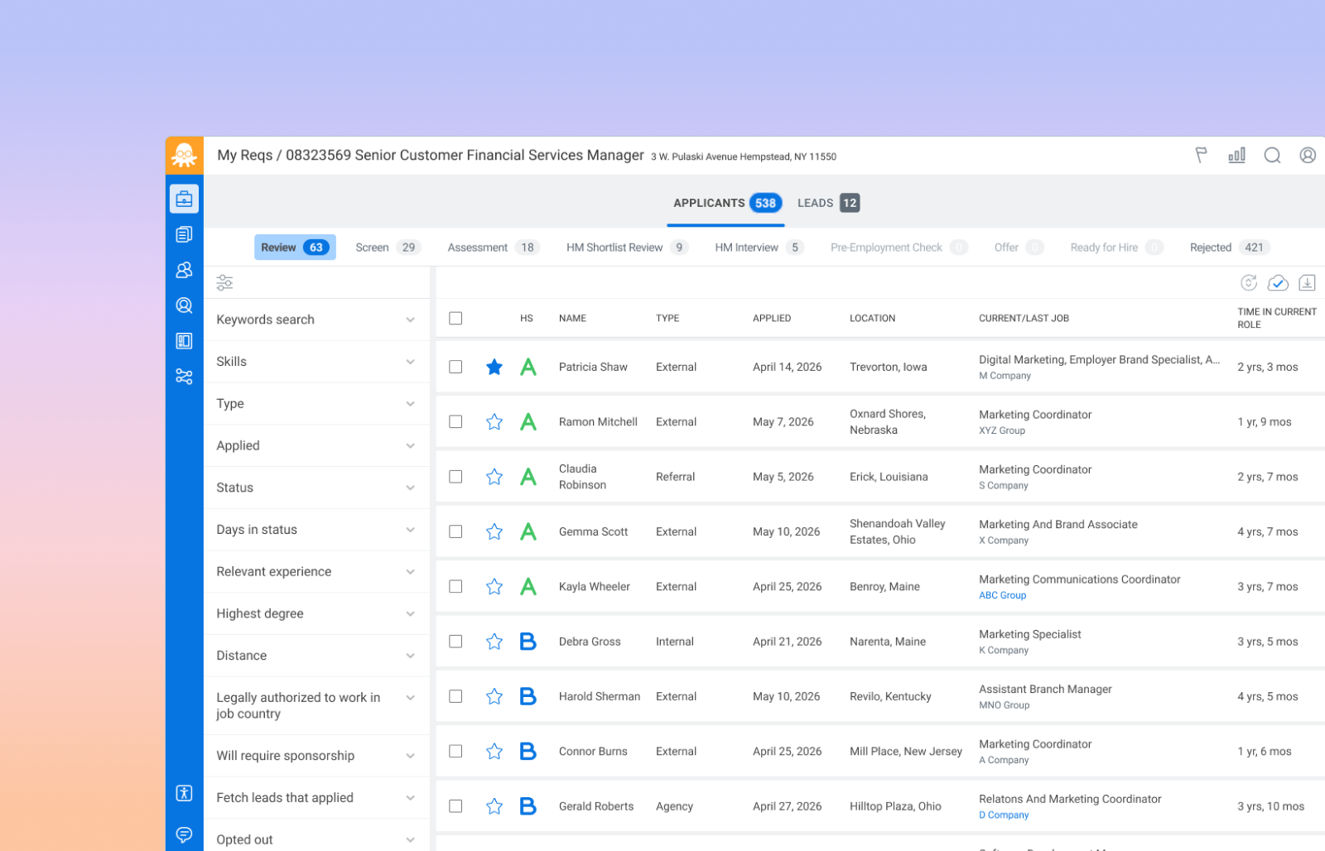The image size is (1325, 851).
Task: Expand the Days in status filter
Action: pyautogui.click(x=316, y=530)
